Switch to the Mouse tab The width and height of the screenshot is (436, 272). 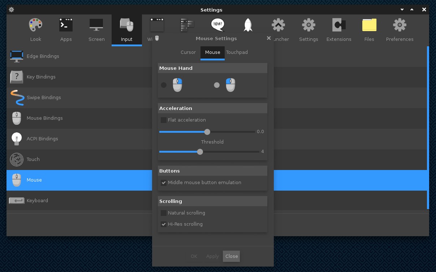[212, 52]
